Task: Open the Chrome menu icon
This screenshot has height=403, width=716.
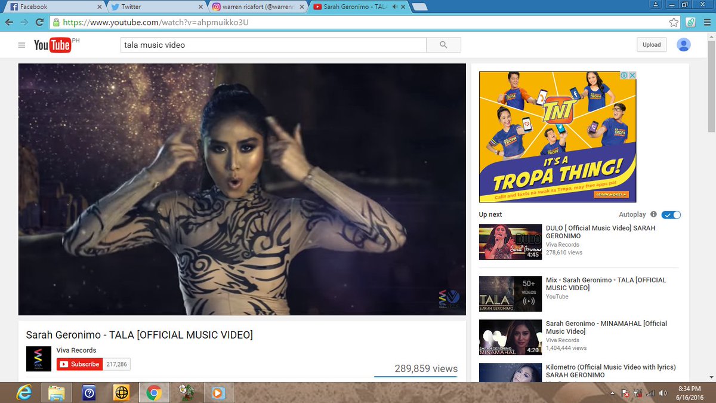Action: (x=707, y=22)
